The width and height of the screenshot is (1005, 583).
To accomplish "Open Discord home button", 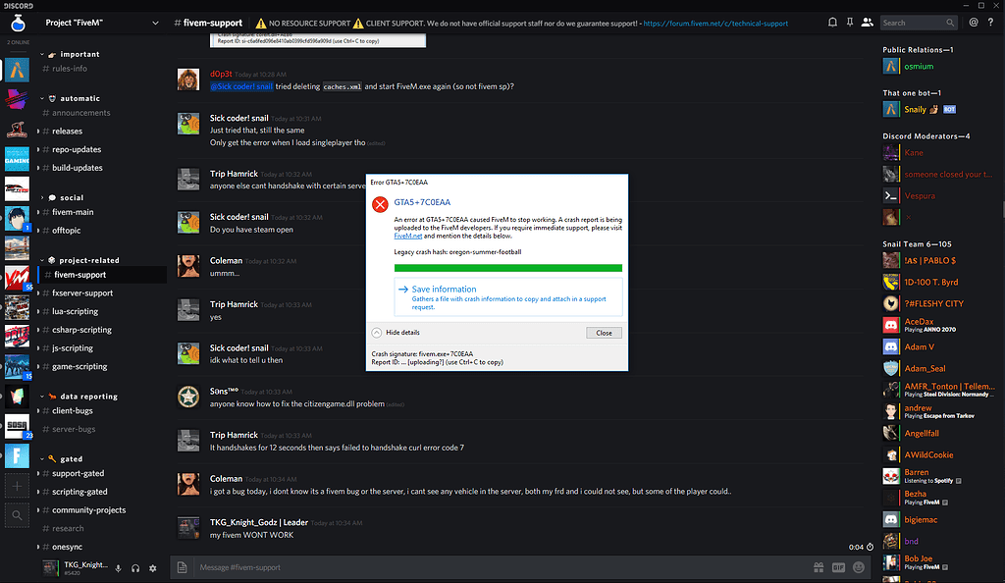I will tap(18, 24).
